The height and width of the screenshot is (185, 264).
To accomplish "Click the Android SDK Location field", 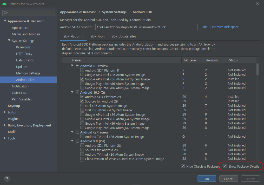I will pyautogui.click(x=146, y=27).
